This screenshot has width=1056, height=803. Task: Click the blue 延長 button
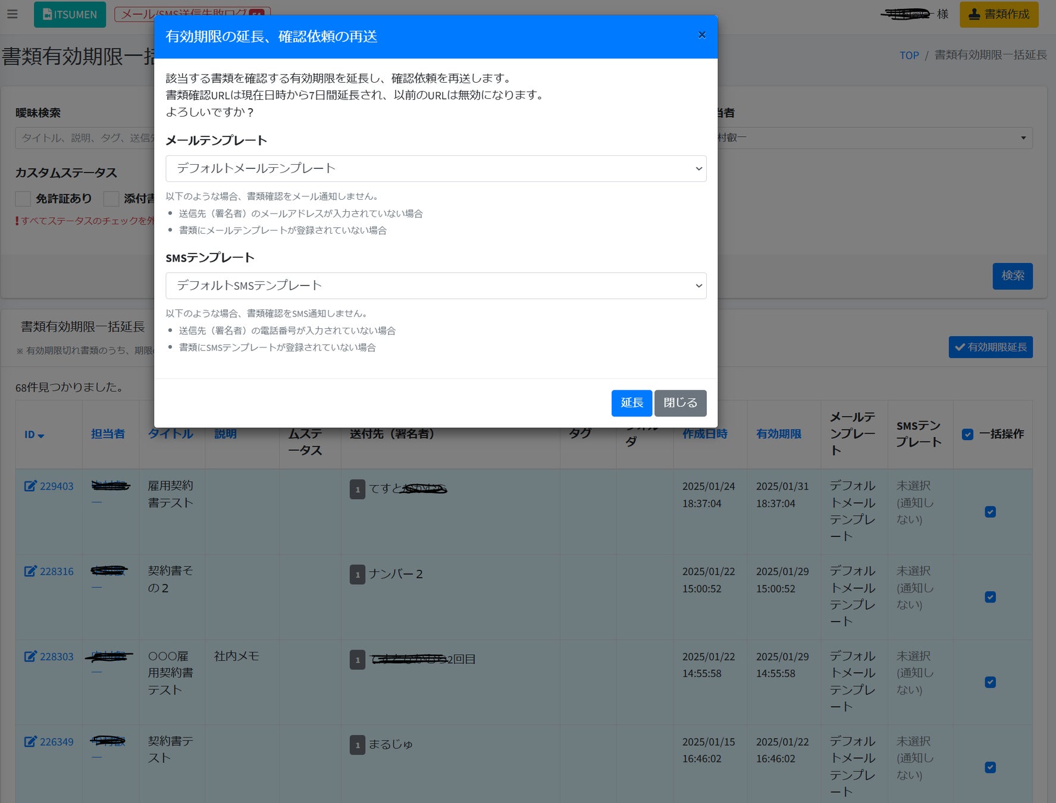(x=631, y=403)
